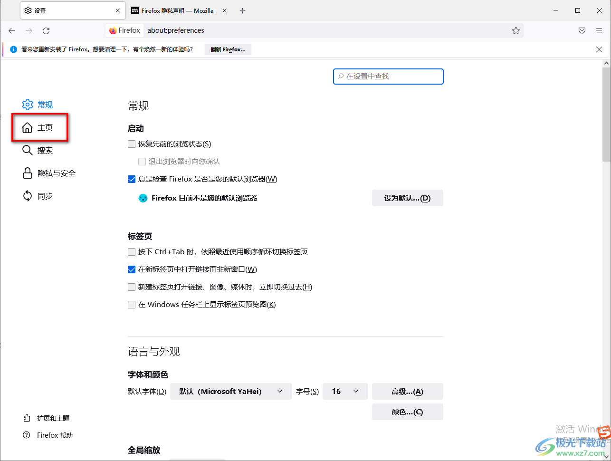Click the 标签页 section heading

pyautogui.click(x=140, y=236)
